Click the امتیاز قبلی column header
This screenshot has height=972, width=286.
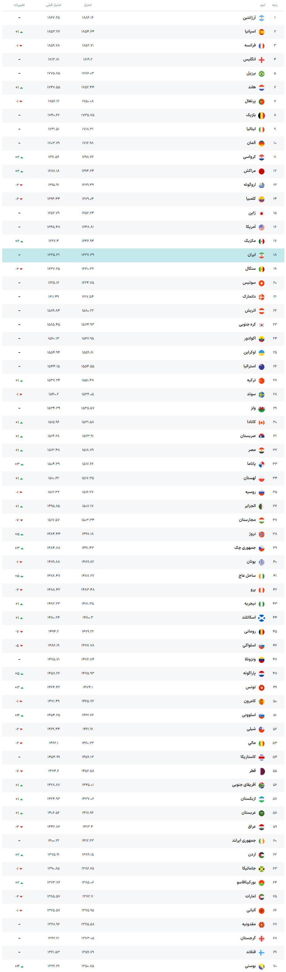click(53, 5)
